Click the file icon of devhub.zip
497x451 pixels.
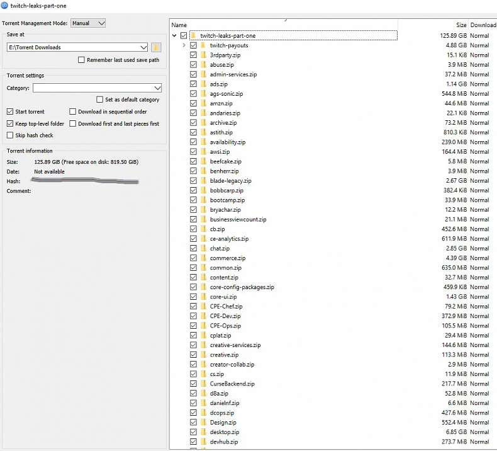[203, 442]
